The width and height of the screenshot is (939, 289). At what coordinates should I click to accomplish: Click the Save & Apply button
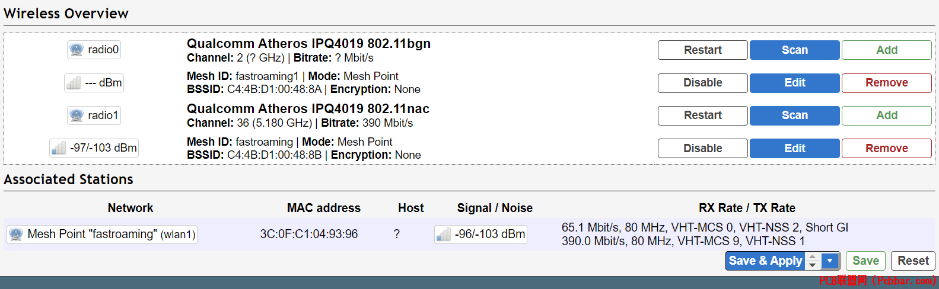(x=765, y=261)
